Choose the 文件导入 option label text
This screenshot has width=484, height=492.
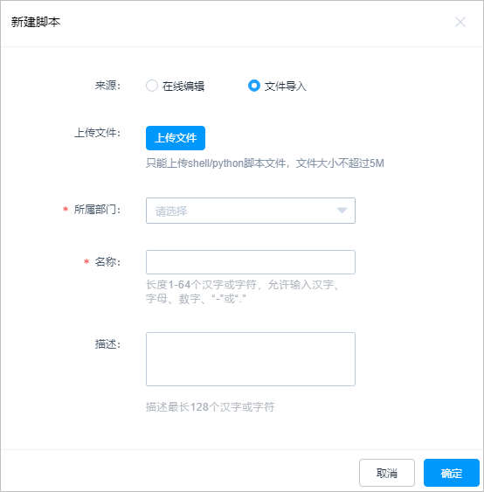pos(285,86)
